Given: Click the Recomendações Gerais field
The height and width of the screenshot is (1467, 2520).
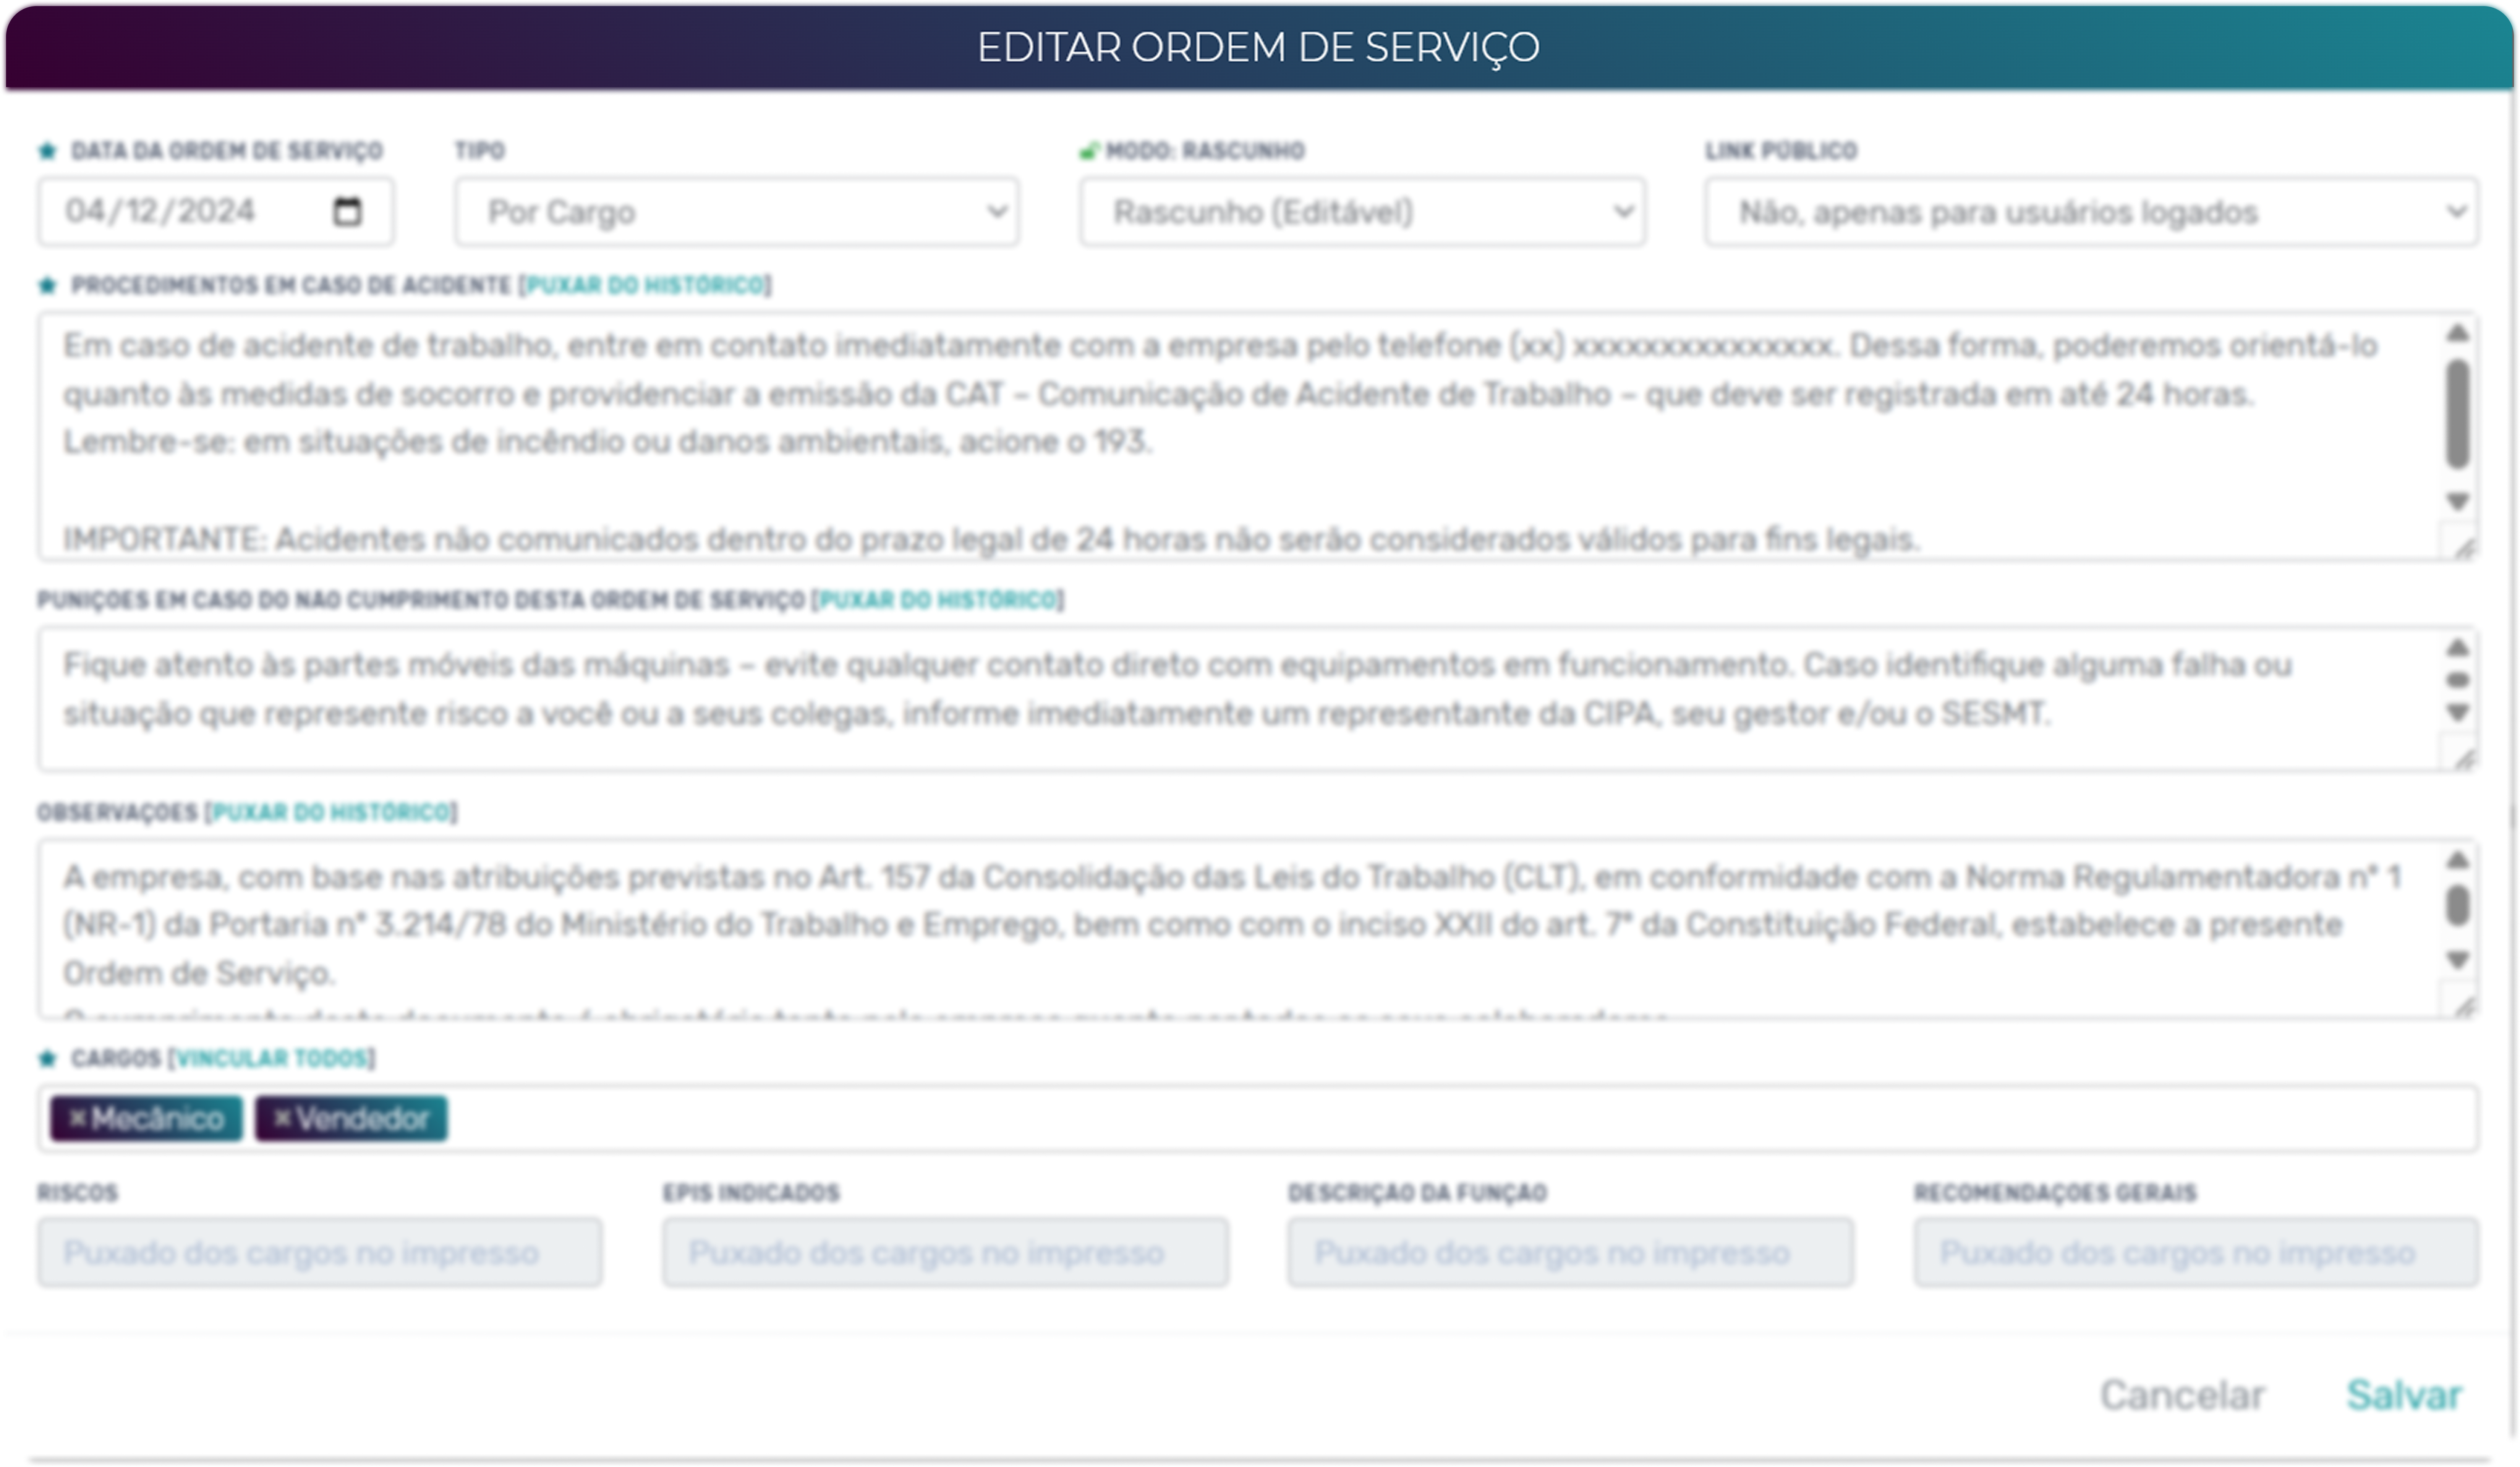Looking at the screenshot, I should pyautogui.click(x=2196, y=1252).
